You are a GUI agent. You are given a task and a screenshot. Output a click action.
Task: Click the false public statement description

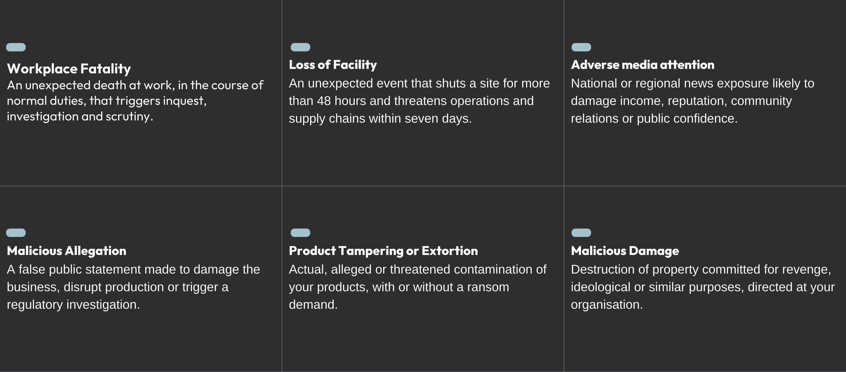tap(133, 287)
